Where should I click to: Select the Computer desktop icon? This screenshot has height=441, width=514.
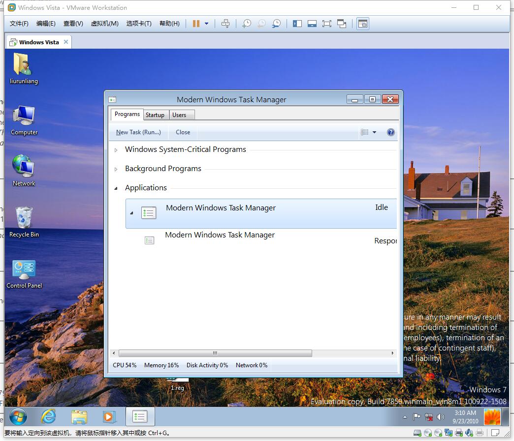tap(24, 120)
